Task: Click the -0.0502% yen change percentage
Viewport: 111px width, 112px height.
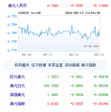Action: 101,86
